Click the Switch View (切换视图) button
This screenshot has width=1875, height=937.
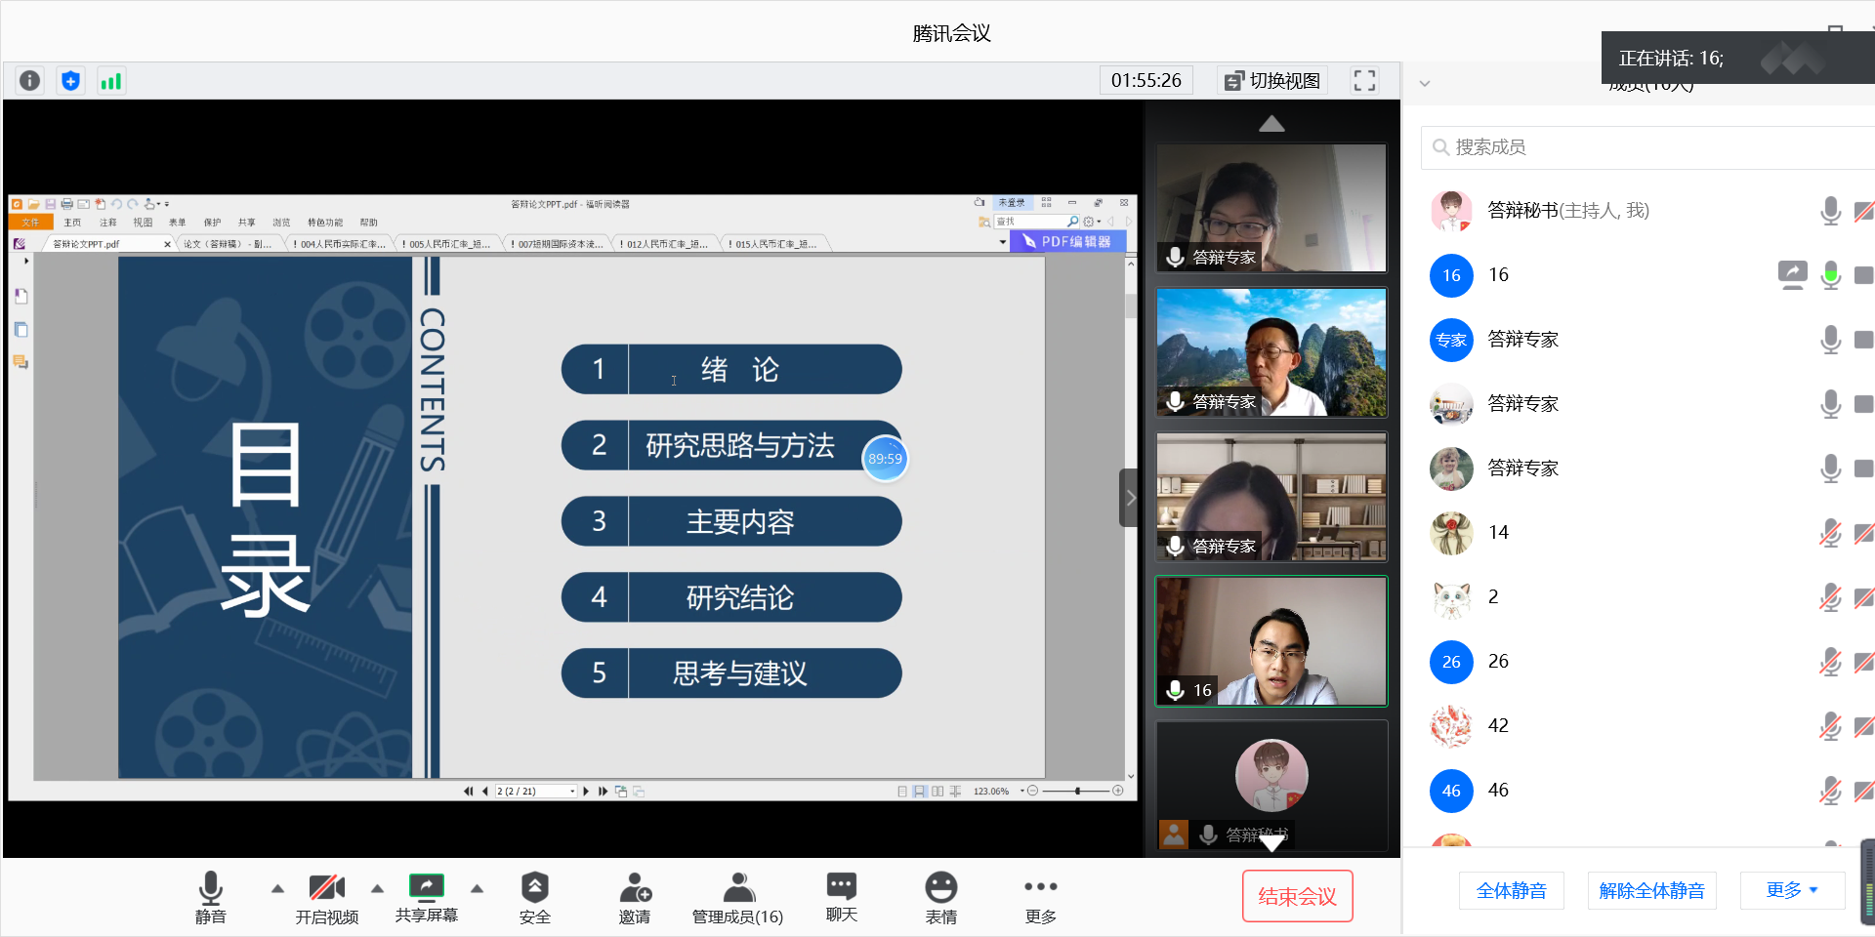pyautogui.click(x=1273, y=81)
